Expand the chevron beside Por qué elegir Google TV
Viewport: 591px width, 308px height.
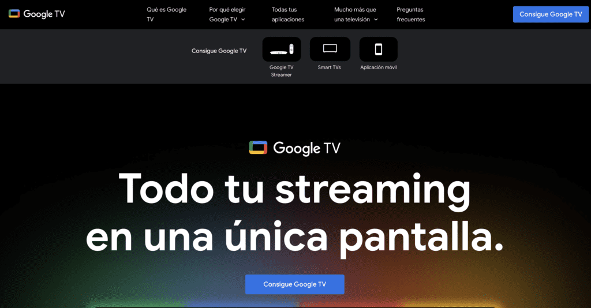click(243, 20)
